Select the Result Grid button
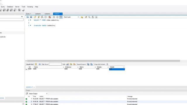This screenshot has height=105, width=187. (x=30, y=64)
